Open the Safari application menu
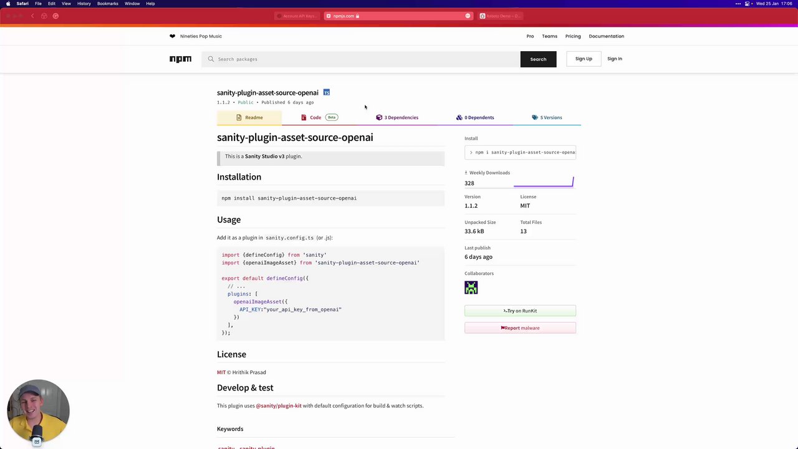This screenshot has width=798, height=449. coord(22,4)
